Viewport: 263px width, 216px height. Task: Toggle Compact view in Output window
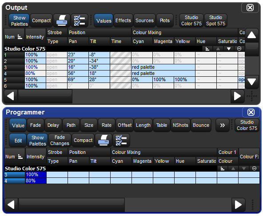pos(41,20)
